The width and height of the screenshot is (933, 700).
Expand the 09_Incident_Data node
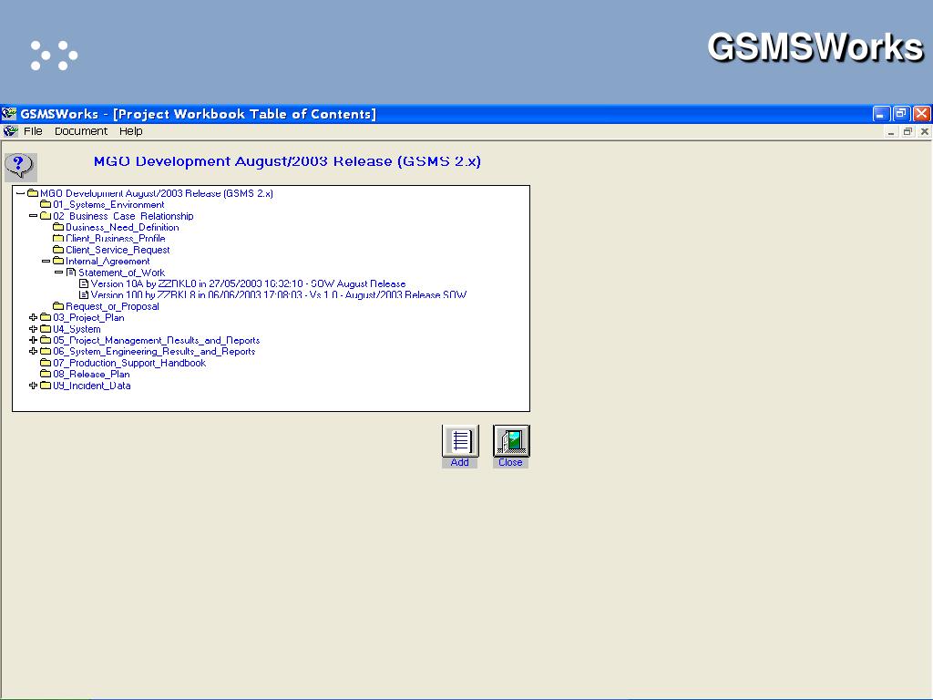[34, 386]
